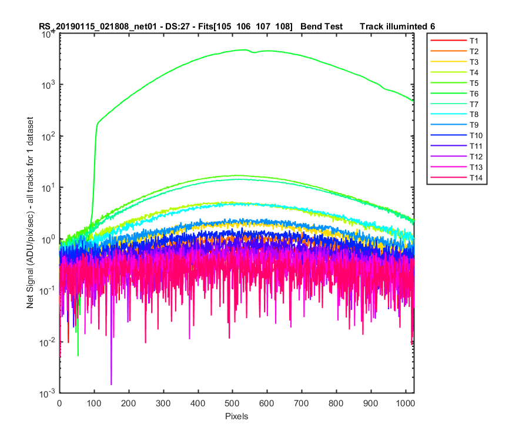Click the bright green T6 legend line
This screenshot has width=529, height=441.
coord(448,93)
